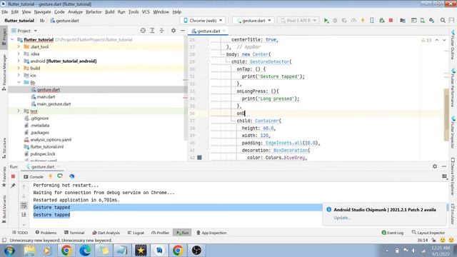This screenshot has height=257, width=457.
Task: Open the Terminal tool window
Action: coord(74,233)
